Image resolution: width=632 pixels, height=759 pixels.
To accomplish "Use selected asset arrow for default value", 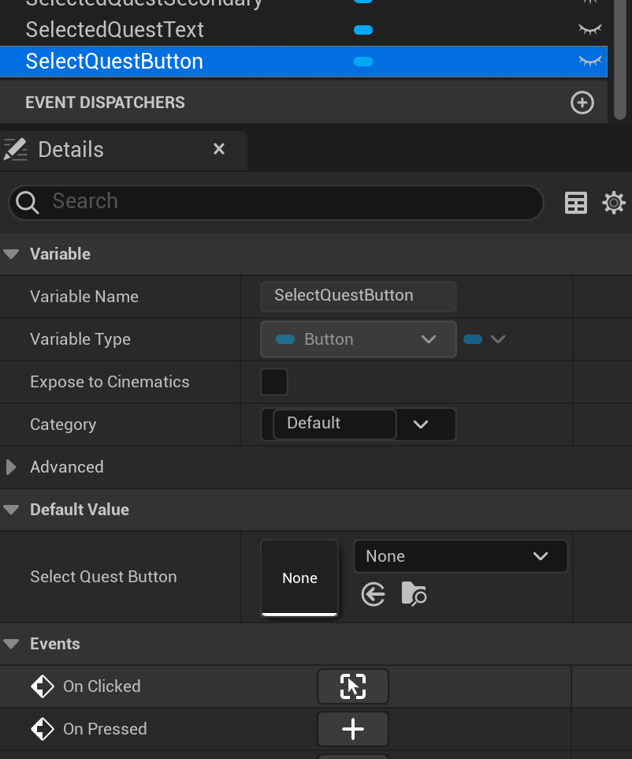I will click(x=374, y=594).
